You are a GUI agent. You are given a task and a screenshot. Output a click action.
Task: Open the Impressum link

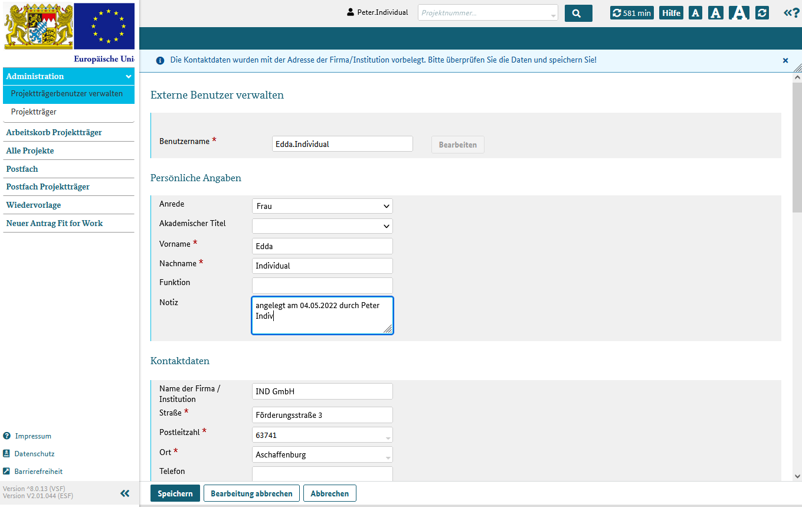click(x=33, y=436)
